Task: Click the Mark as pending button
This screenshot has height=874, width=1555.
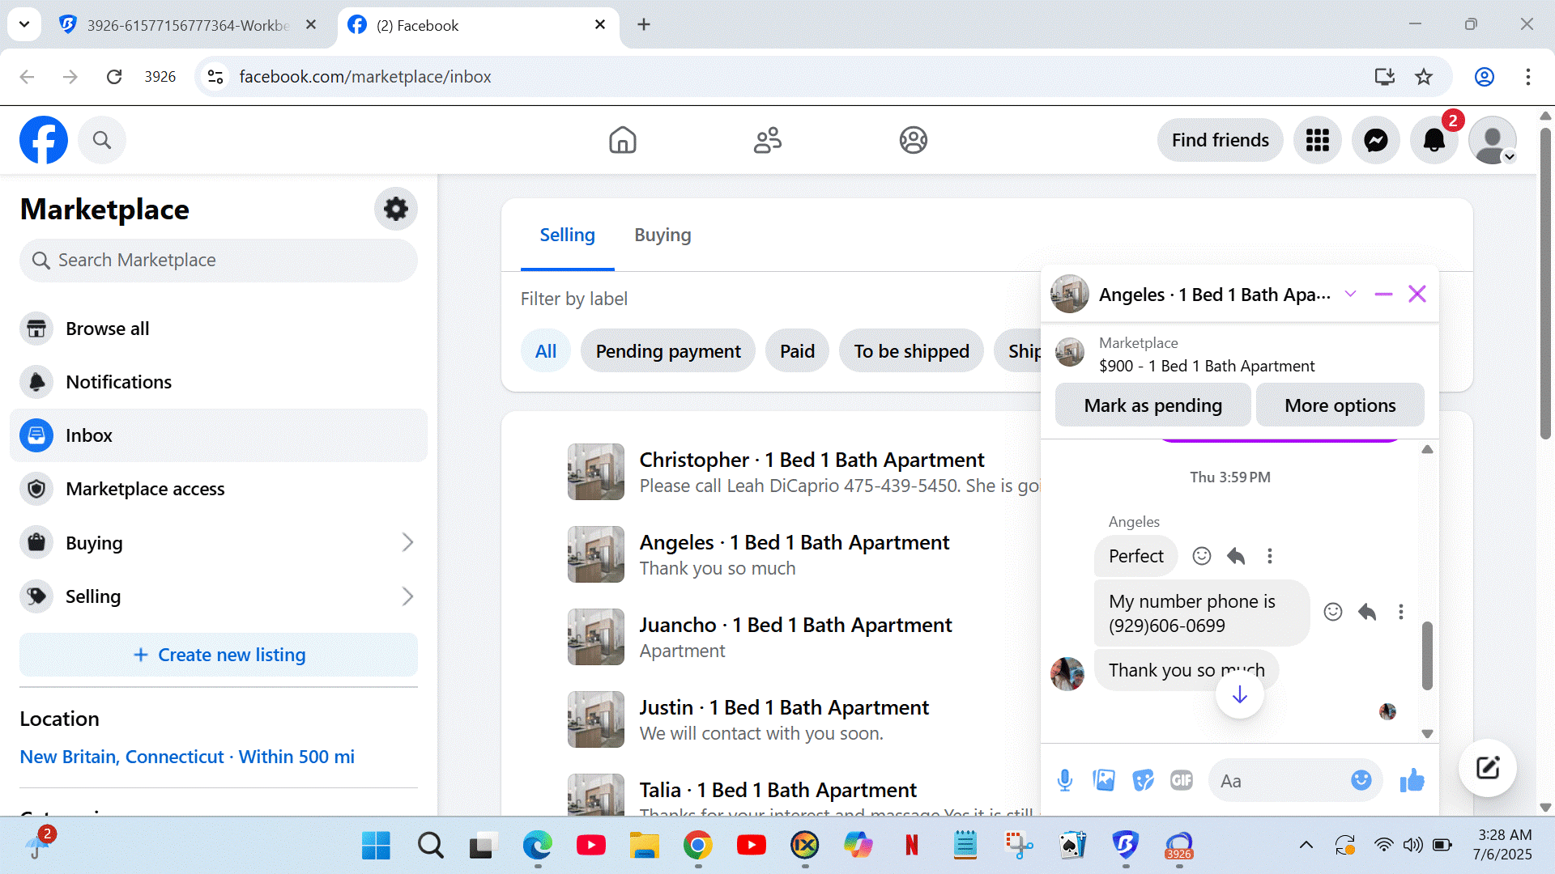Action: [x=1152, y=405]
